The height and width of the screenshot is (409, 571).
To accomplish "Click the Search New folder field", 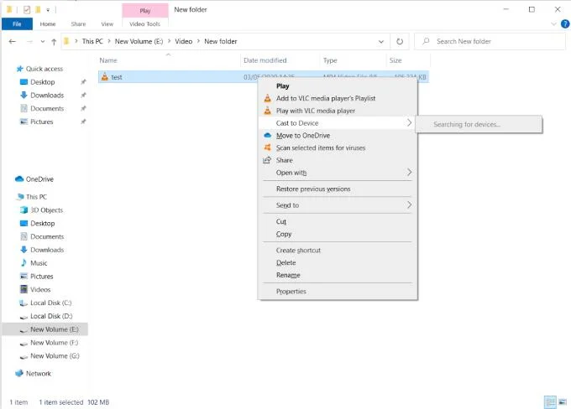I will coord(490,41).
